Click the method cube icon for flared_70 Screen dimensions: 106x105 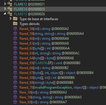pyautogui.click(x=15, y=87)
